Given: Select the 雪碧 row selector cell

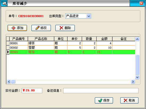Looking at the screenshot, I should point(8,48).
